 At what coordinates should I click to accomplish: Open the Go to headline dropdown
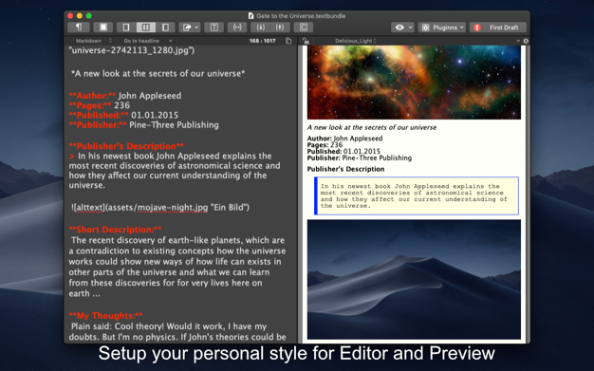[148, 41]
